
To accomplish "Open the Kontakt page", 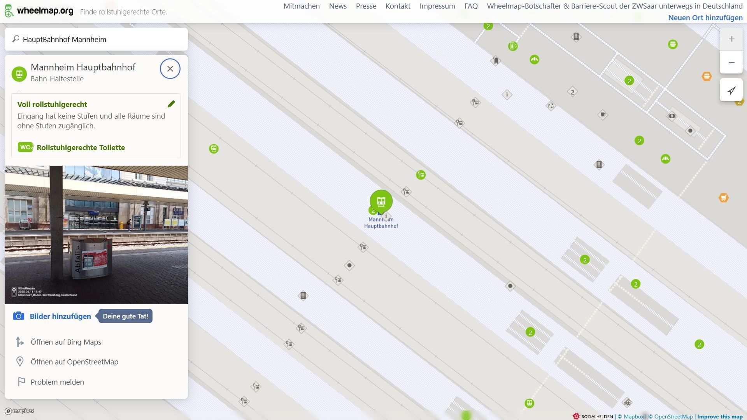I will click(398, 6).
